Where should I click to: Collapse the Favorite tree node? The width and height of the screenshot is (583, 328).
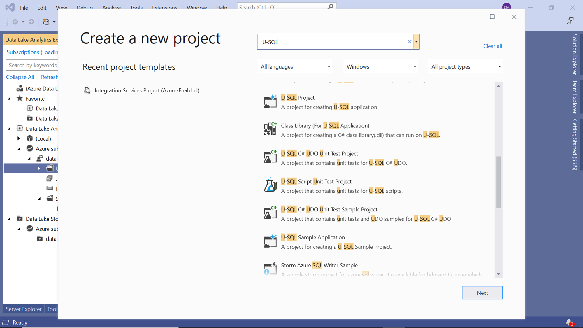9,99
